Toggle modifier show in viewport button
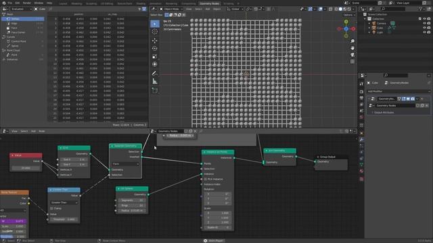Screen dimensions: 433x243 point(408,99)
